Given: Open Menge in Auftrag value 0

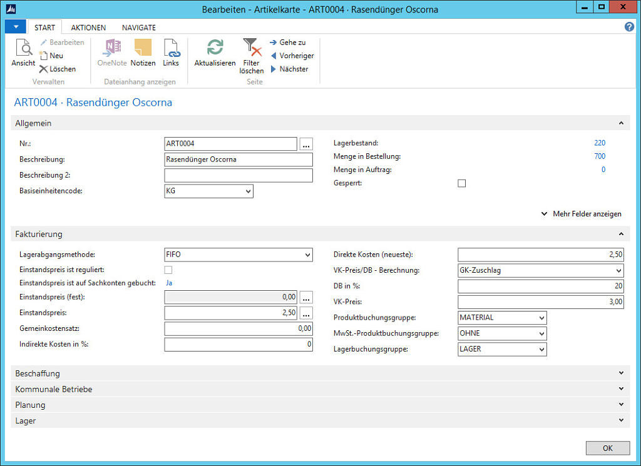Looking at the screenshot, I should pos(603,170).
